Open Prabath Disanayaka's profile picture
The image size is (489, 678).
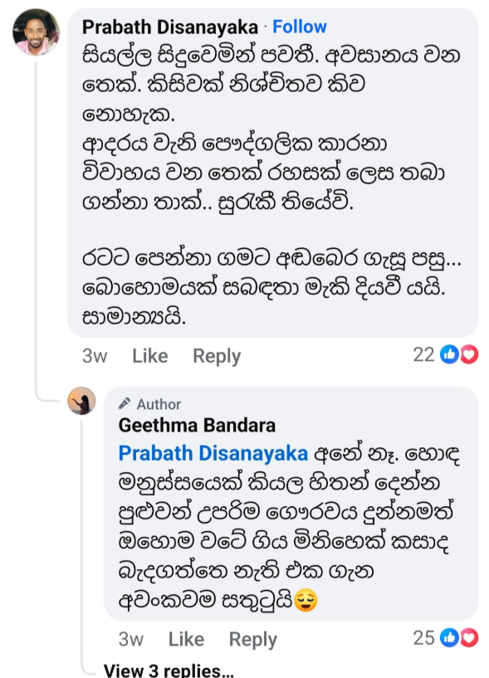[x=36, y=32]
